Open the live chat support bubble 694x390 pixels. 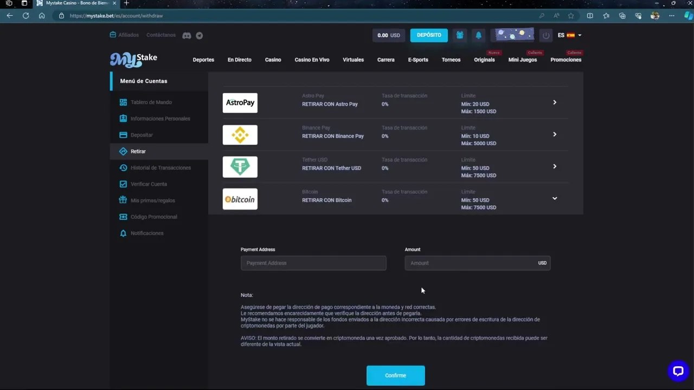click(x=678, y=371)
